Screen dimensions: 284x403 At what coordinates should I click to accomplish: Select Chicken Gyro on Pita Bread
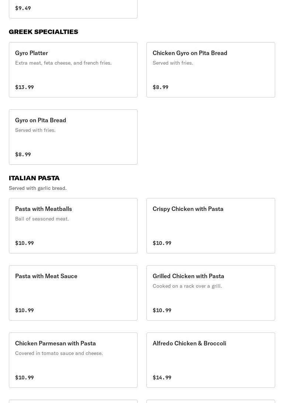coord(211,70)
